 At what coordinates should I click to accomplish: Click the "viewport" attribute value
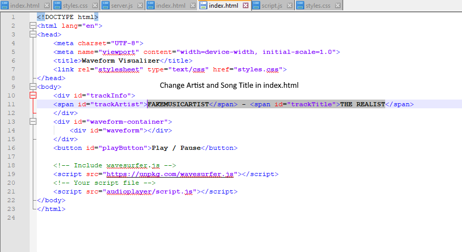pos(119,52)
